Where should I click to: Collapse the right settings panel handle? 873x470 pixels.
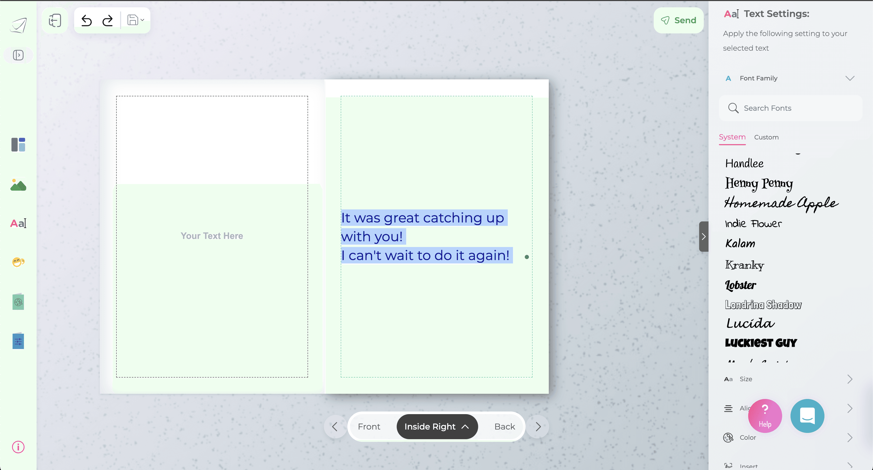point(704,237)
